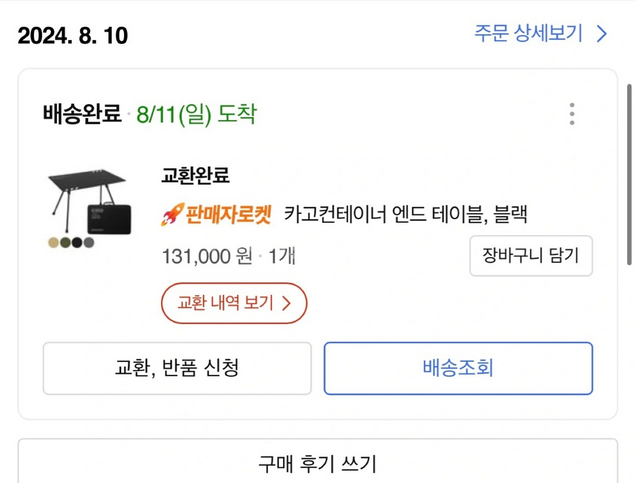Select the gray color swatch
This screenshot has width=636, height=483.
(89, 243)
